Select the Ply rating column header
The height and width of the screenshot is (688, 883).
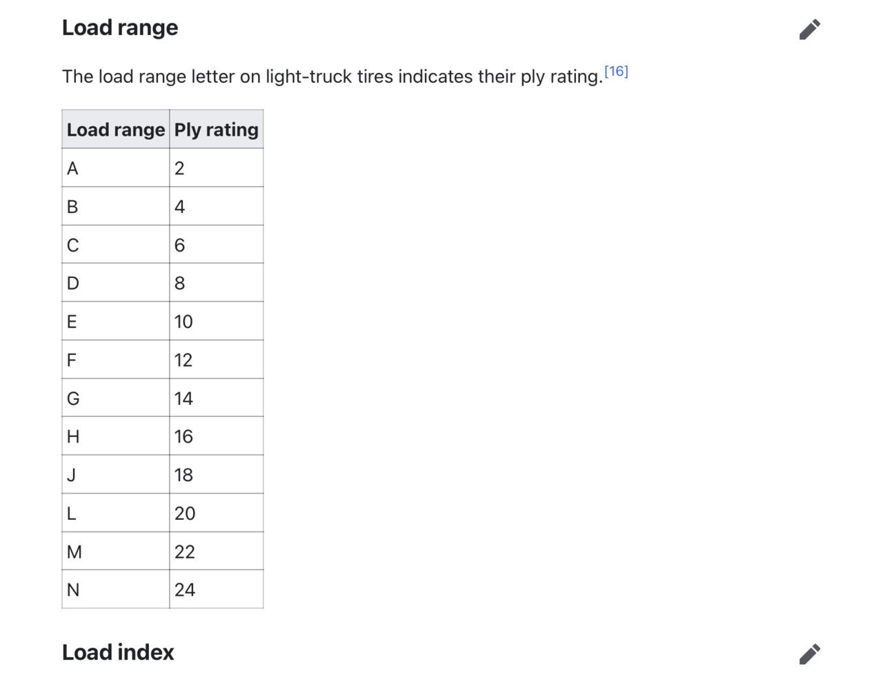point(217,129)
